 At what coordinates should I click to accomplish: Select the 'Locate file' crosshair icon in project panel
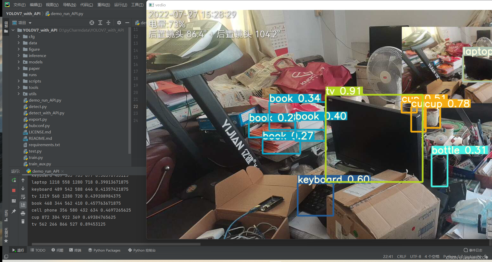(92, 23)
